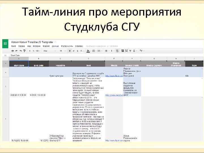Open the Вид menu
The width and height of the screenshot is (204, 153).
29,46
